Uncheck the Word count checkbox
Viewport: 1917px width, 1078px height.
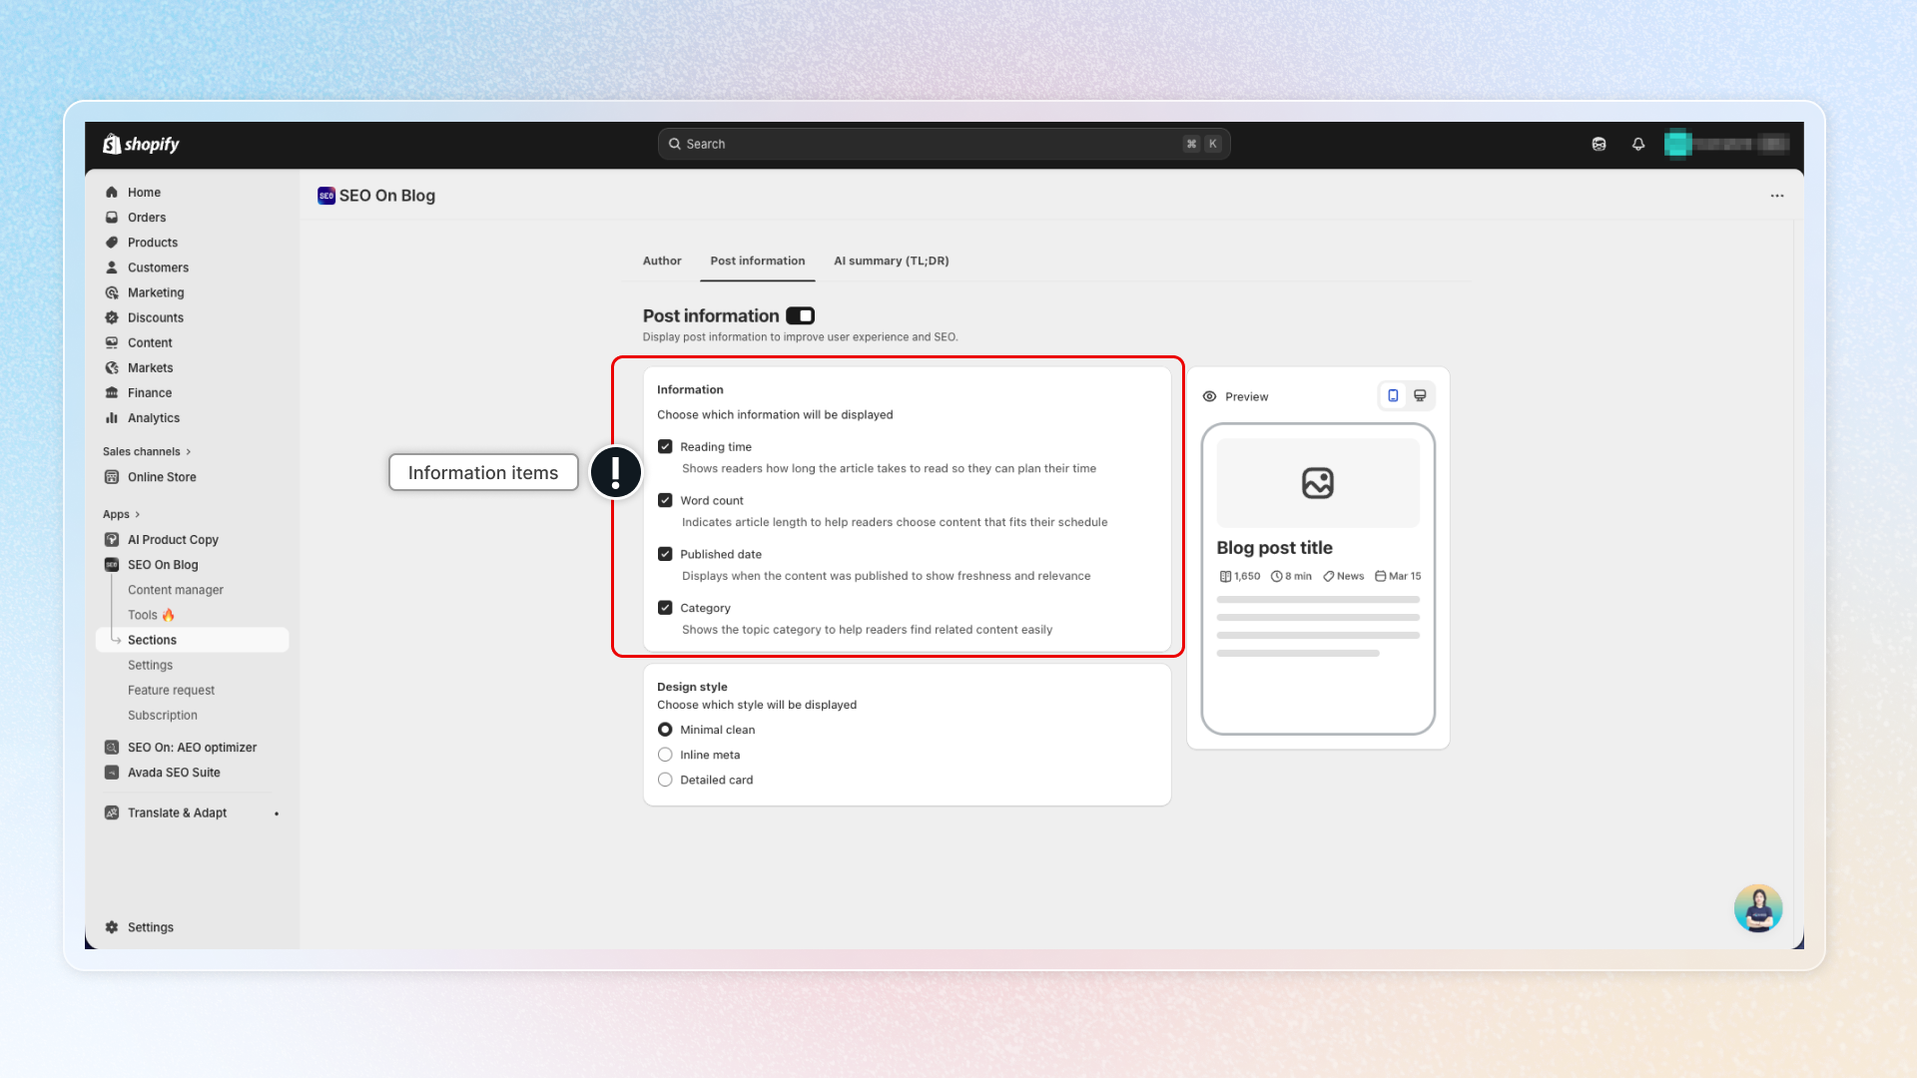click(x=665, y=500)
